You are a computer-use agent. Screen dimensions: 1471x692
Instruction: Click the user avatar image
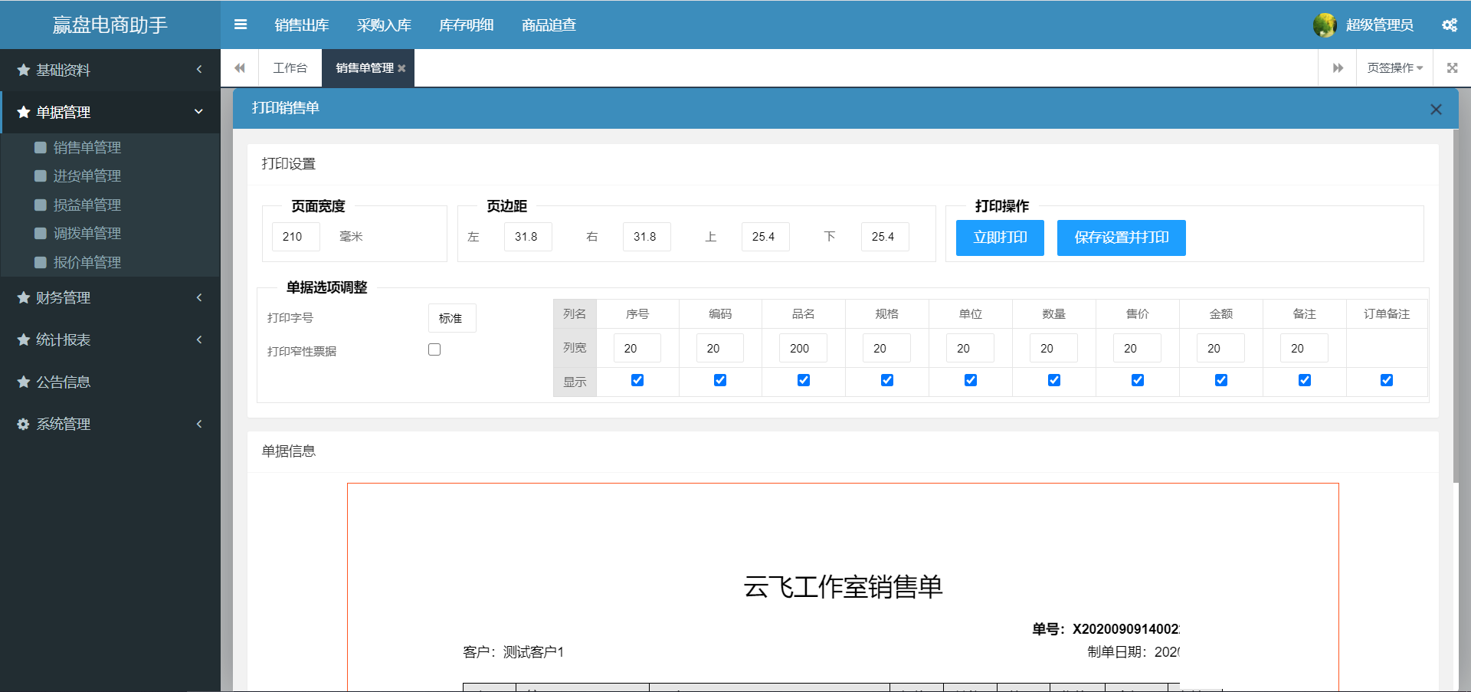pyautogui.click(x=1325, y=25)
